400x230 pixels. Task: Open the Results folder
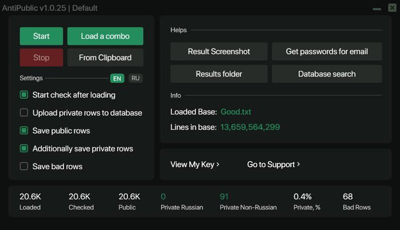coord(219,74)
